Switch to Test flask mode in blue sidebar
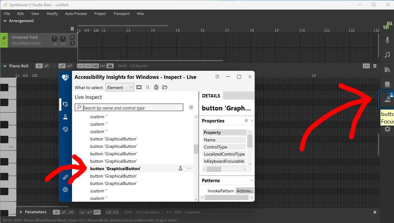 pos(65,117)
